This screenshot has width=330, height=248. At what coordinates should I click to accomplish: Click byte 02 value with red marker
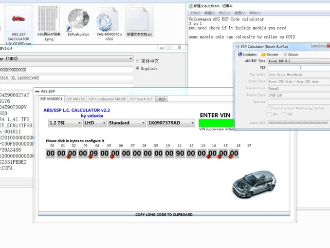point(72,153)
